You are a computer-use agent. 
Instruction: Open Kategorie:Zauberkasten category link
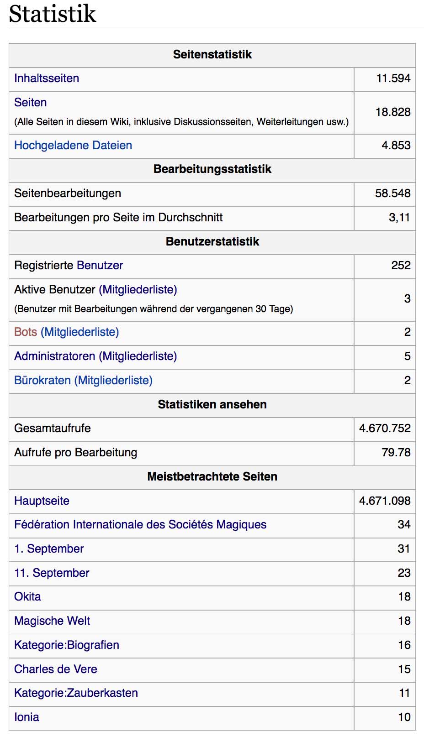pos(76,693)
